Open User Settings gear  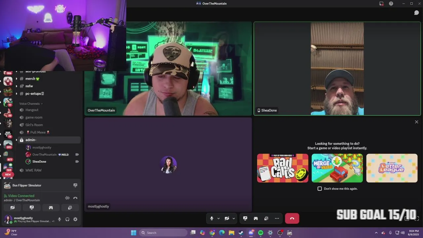(75, 219)
